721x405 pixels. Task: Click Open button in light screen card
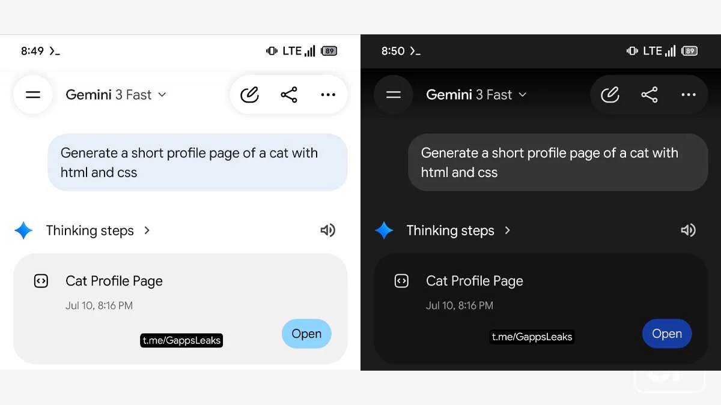[x=306, y=334]
